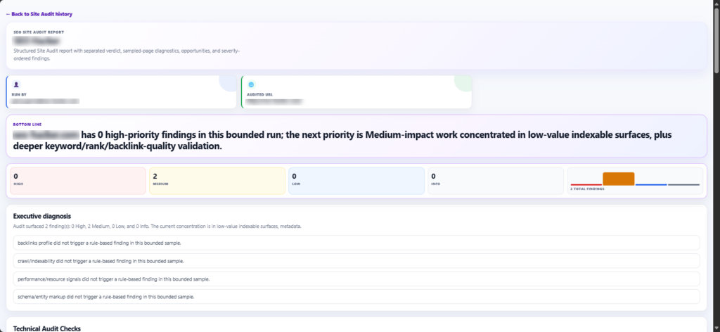Click the blue Low line in findings chart
Viewport: 720px width, 332px height.
[650, 184]
